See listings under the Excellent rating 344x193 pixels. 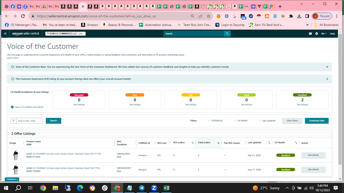(302, 105)
